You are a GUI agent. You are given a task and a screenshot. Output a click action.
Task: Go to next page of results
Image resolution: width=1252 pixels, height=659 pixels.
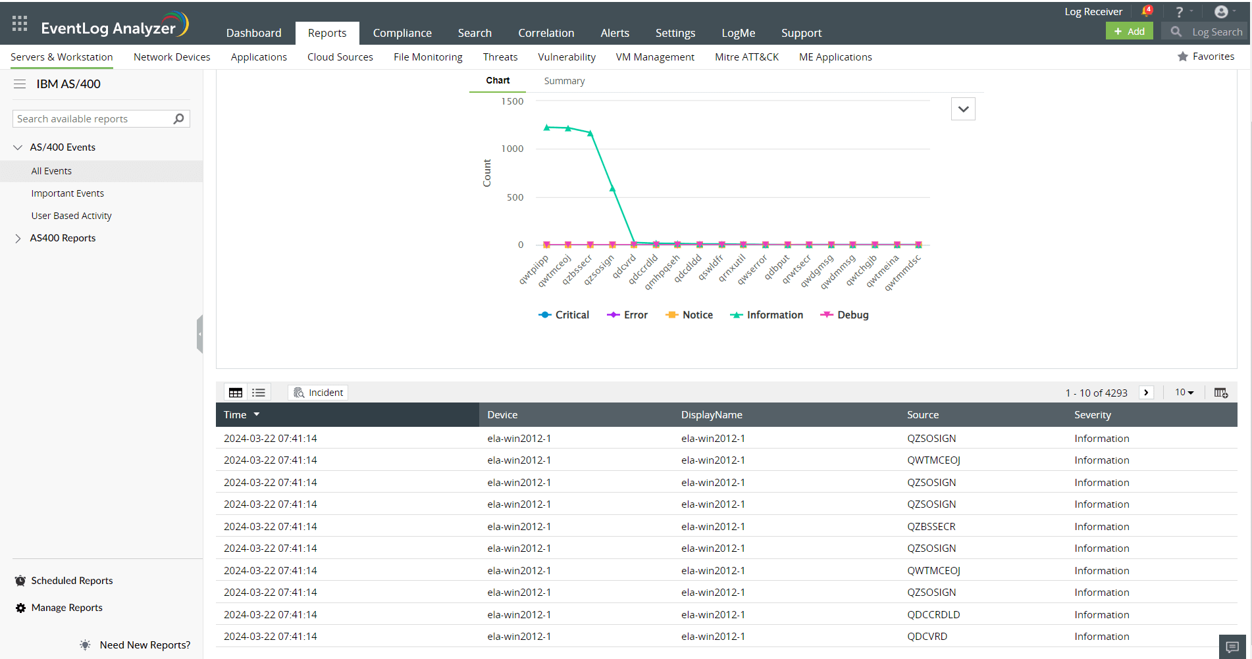point(1146,393)
